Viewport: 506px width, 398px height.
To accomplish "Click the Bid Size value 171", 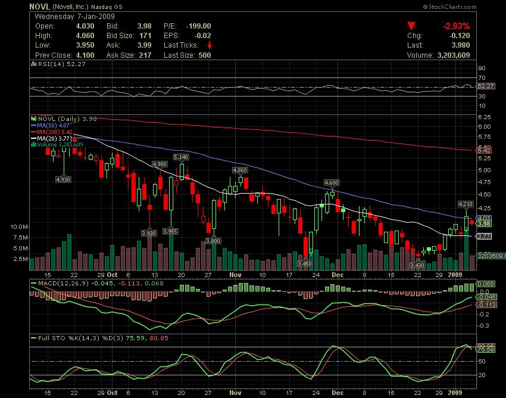I will point(145,36).
